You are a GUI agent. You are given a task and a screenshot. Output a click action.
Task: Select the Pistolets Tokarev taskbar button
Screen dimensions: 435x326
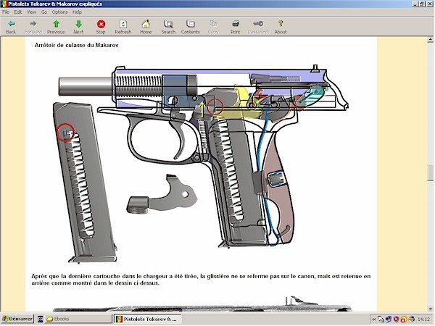(x=147, y=319)
